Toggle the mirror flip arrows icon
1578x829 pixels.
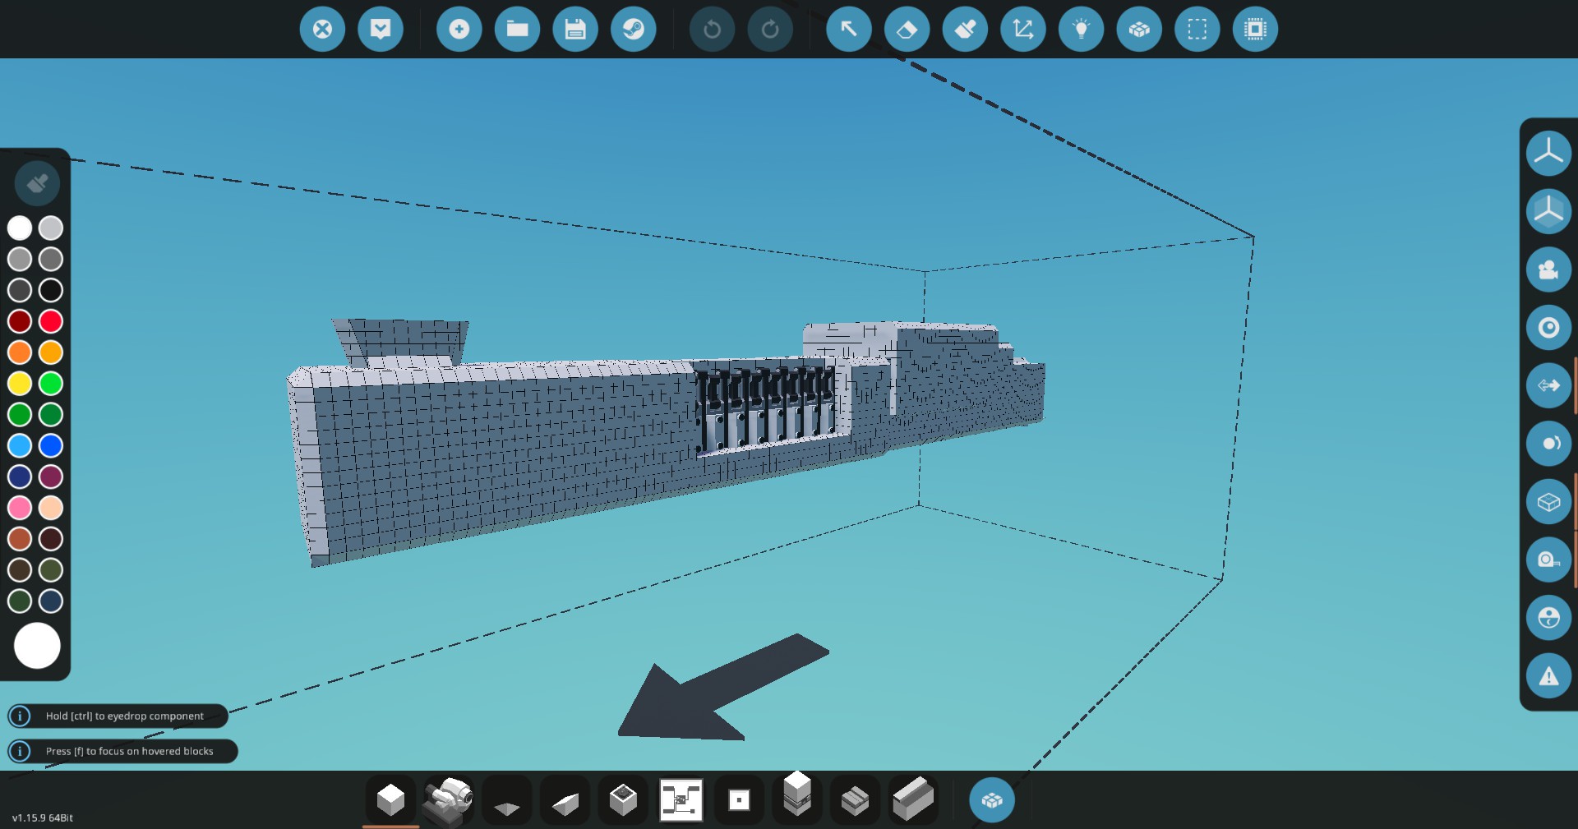coord(1548,385)
